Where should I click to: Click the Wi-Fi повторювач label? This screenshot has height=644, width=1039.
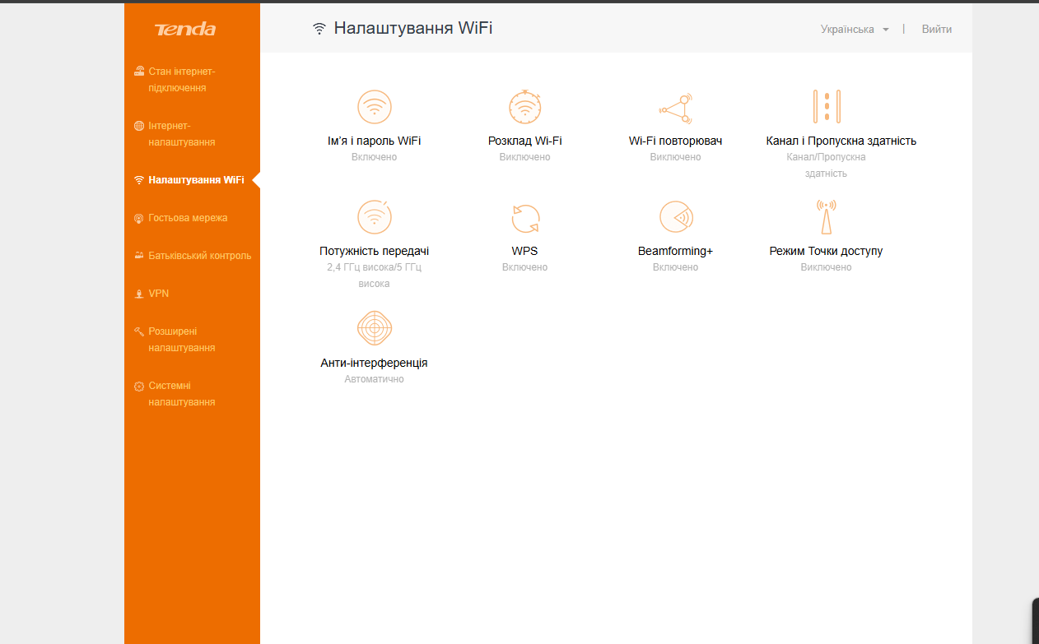tap(676, 141)
